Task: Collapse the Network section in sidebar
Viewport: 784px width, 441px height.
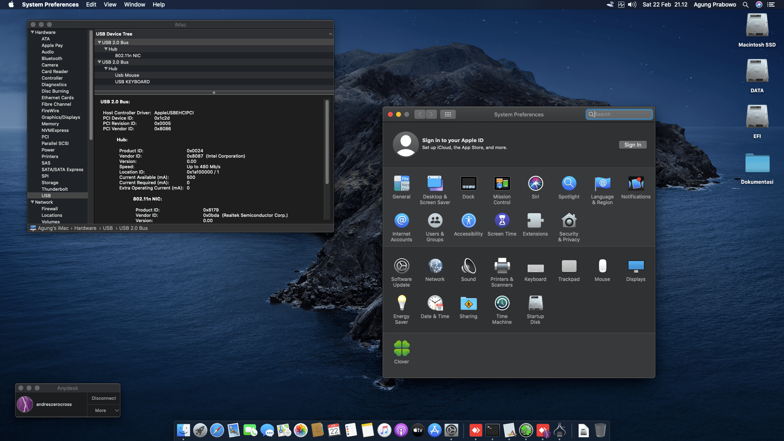Action: pos(32,202)
